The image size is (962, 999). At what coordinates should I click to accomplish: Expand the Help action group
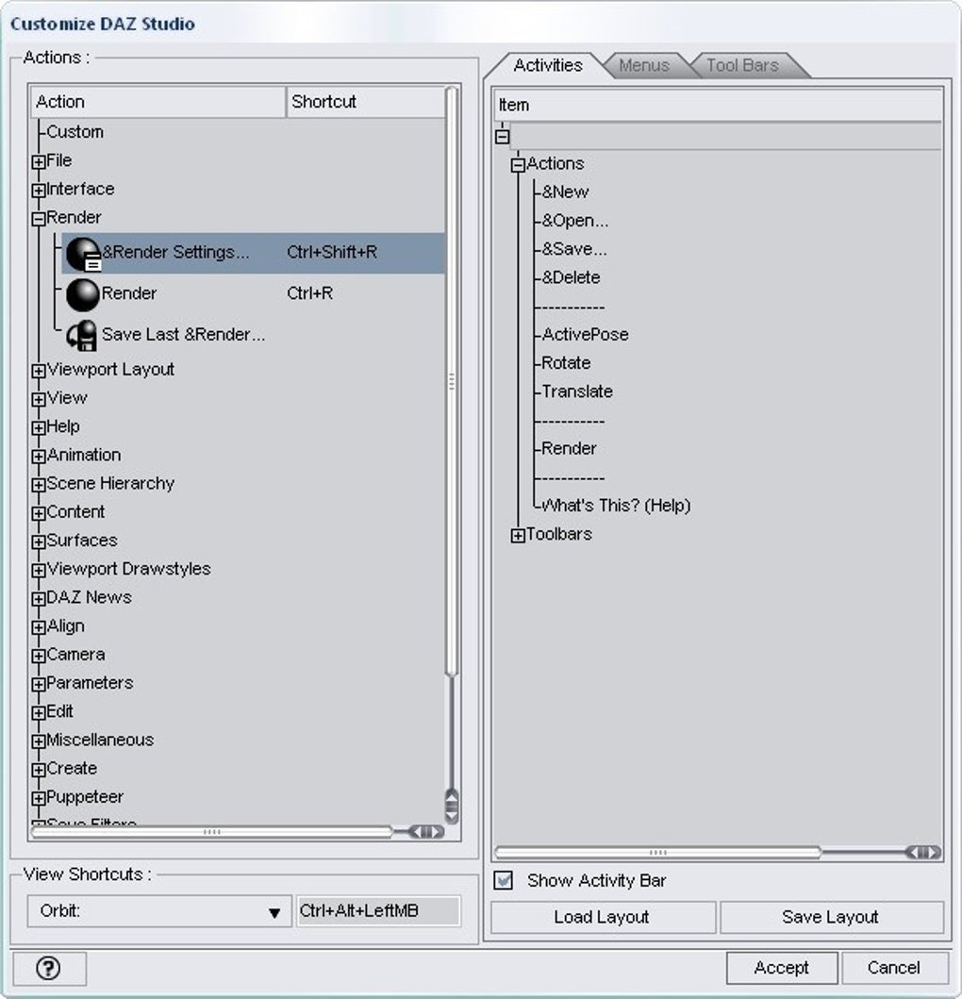[x=39, y=427]
